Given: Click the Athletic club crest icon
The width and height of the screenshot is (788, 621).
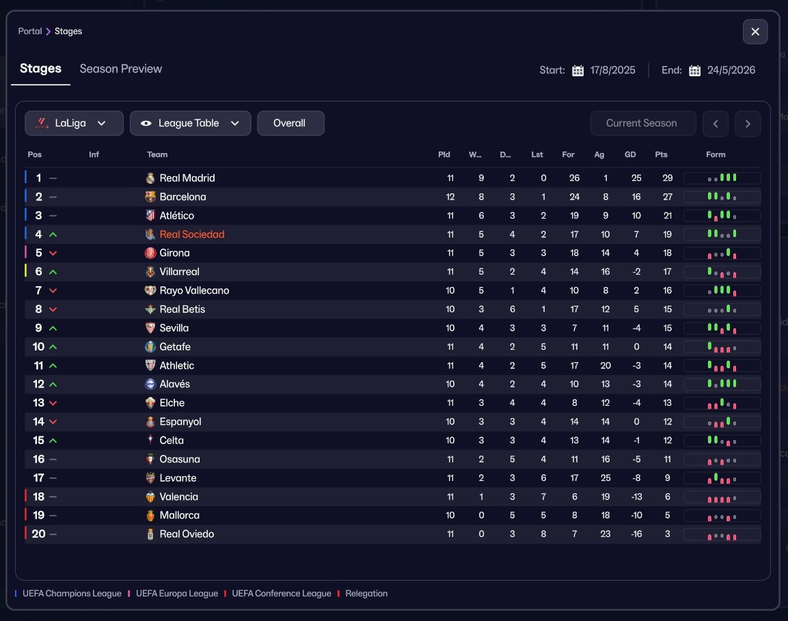Looking at the screenshot, I should (150, 365).
